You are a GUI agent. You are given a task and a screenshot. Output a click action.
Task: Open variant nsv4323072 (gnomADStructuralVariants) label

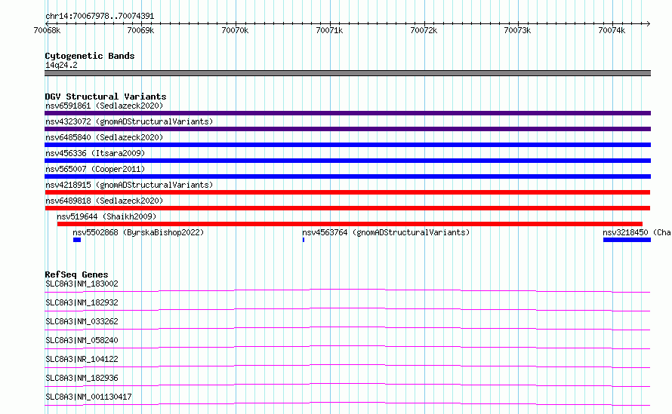pos(129,121)
